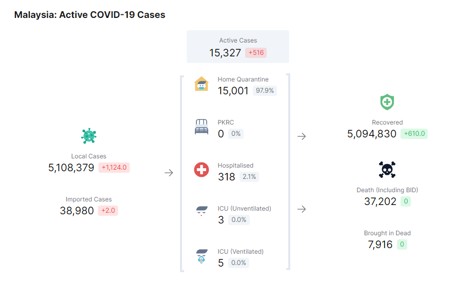
Task: Click the +1,124.0 Local Cases badge
Action: [x=114, y=168]
